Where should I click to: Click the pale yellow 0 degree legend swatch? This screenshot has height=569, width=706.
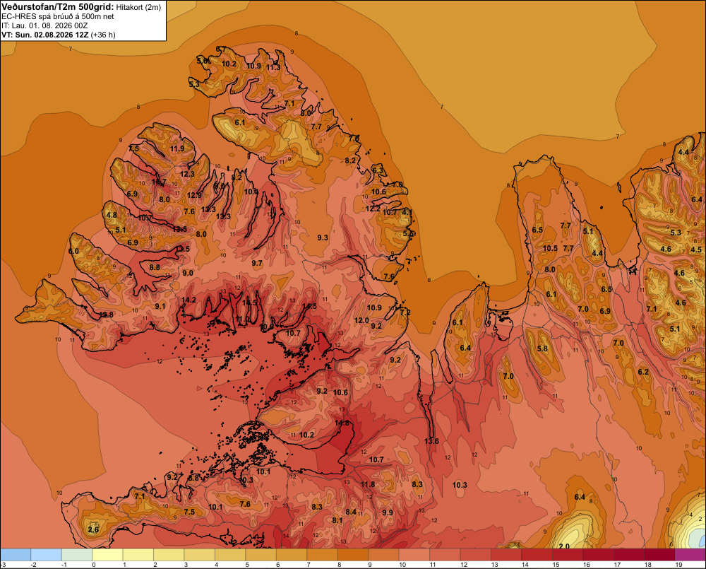[x=107, y=555]
